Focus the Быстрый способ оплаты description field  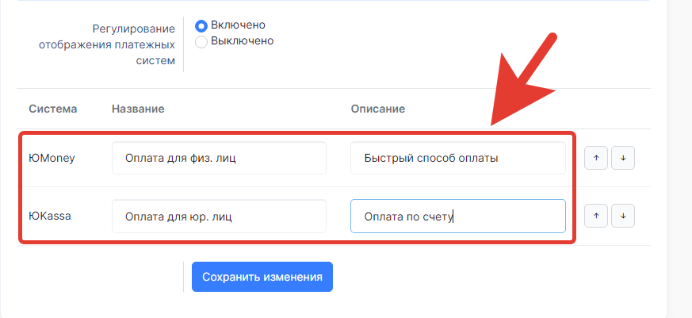(x=458, y=158)
